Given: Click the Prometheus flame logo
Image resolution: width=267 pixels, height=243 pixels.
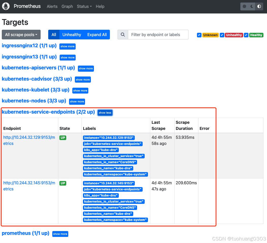Looking at the screenshot, I should [x=6, y=6].
